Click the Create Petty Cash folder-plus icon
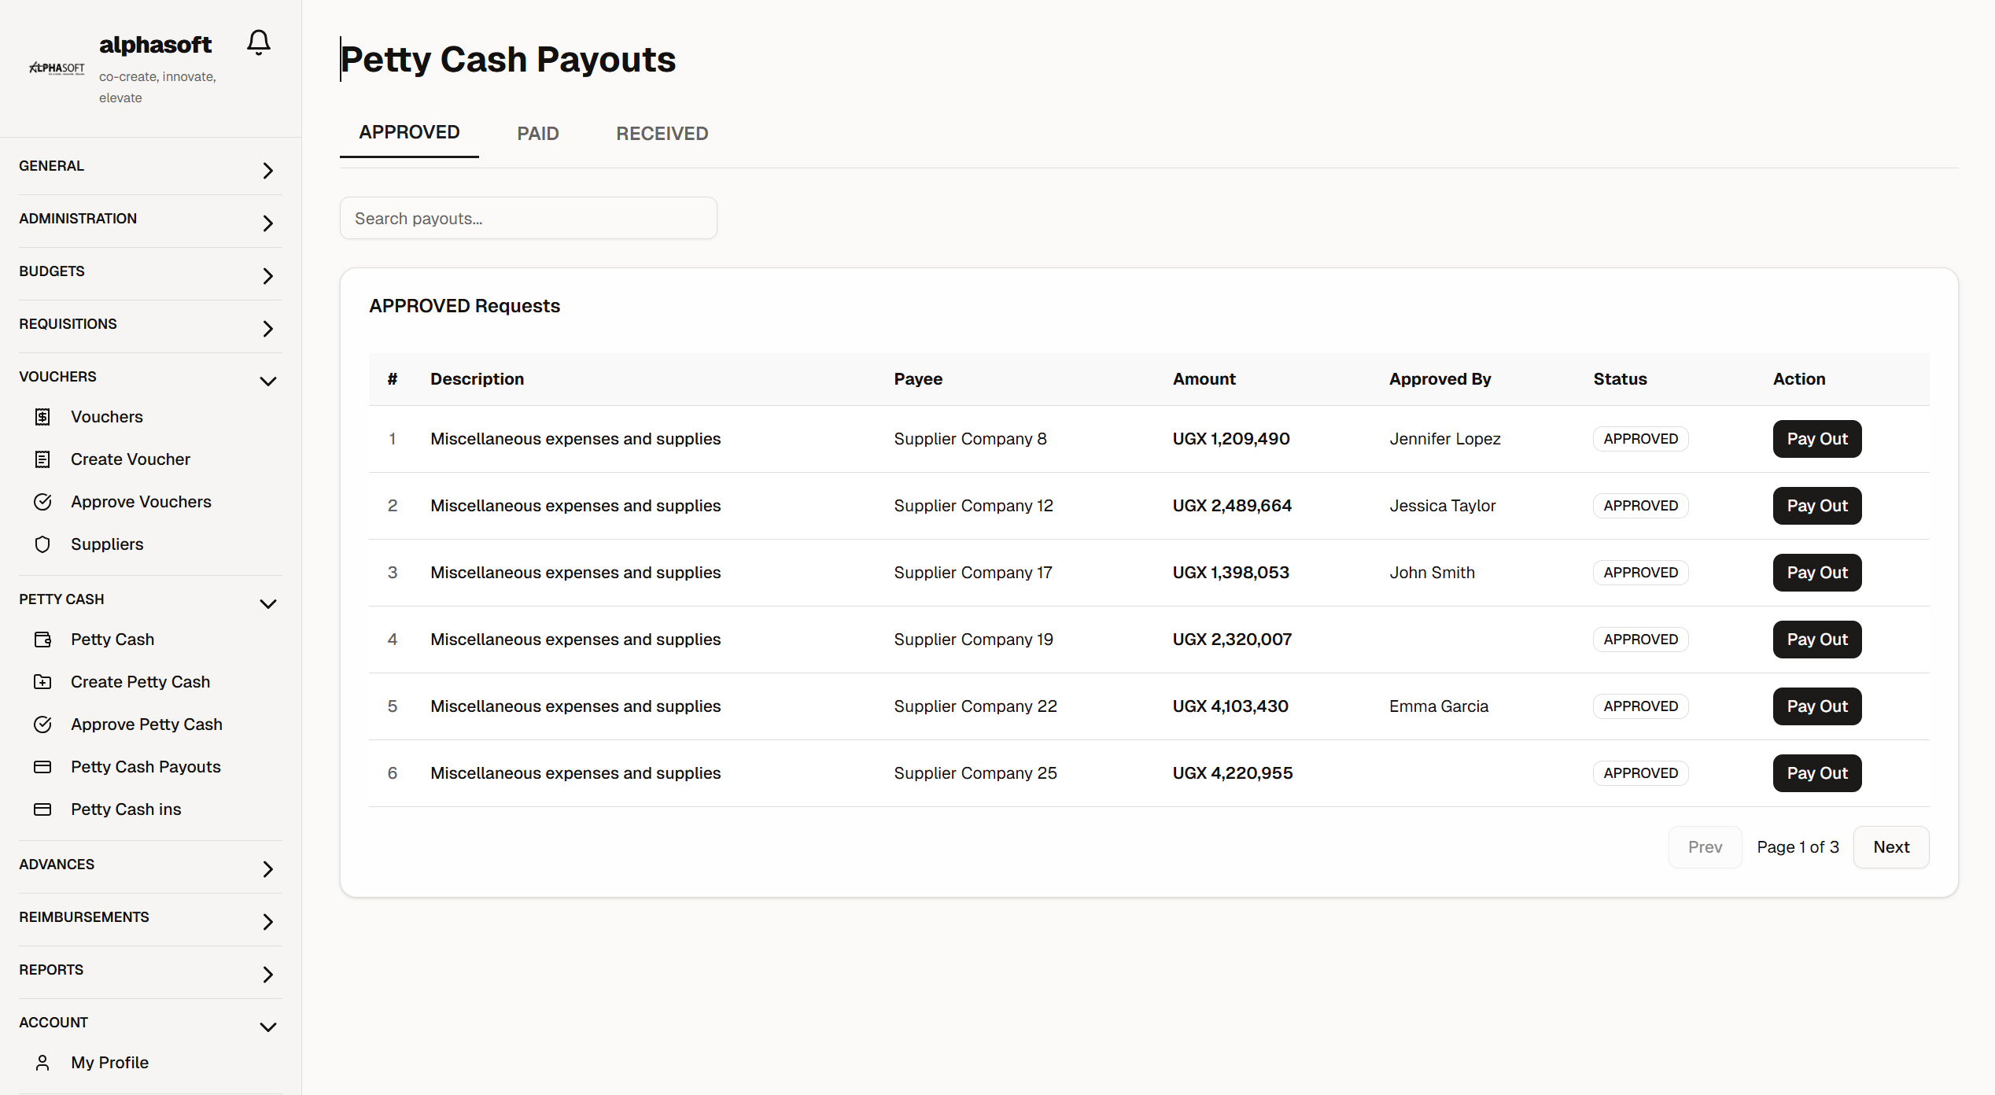This screenshot has width=1995, height=1095. 42,682
